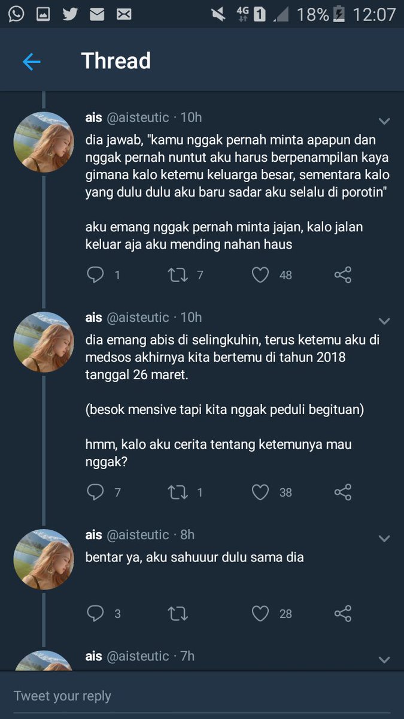Open ais profile picture on first tweet
Viewport: 404px width, 719px height.
tap(44, 143)
